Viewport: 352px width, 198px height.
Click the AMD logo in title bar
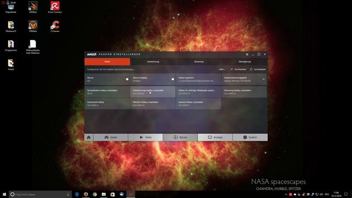92,54
